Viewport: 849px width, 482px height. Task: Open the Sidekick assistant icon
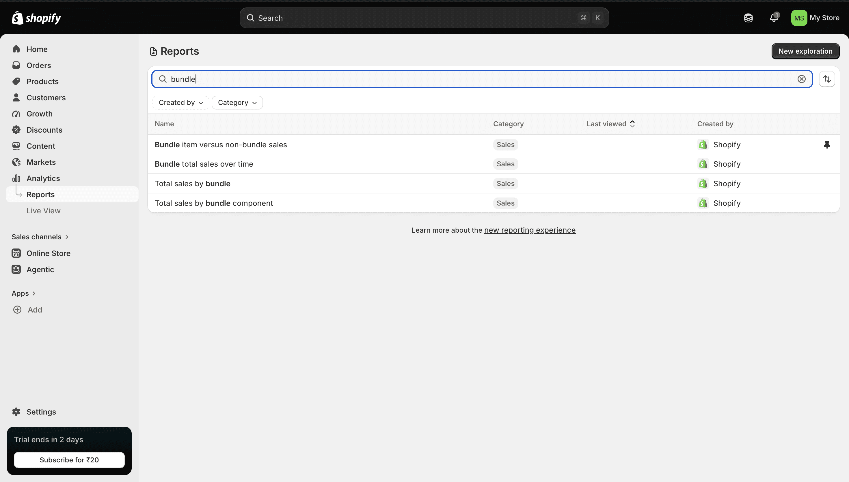748,18
